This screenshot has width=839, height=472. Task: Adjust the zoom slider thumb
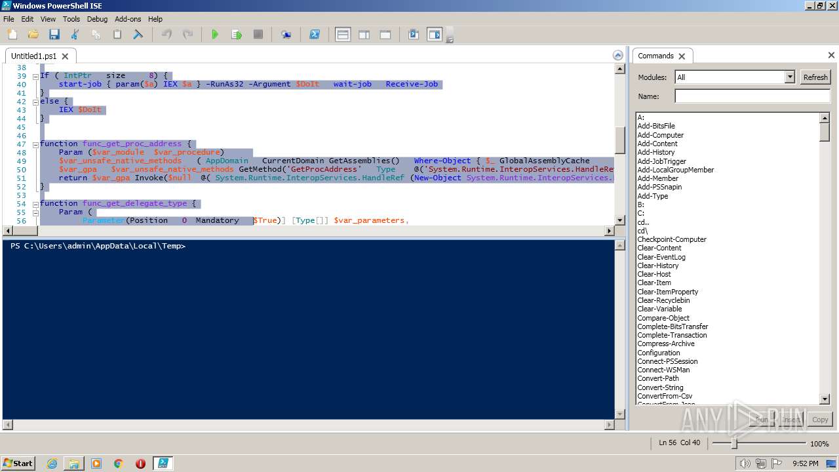click(x=734, y=444)
